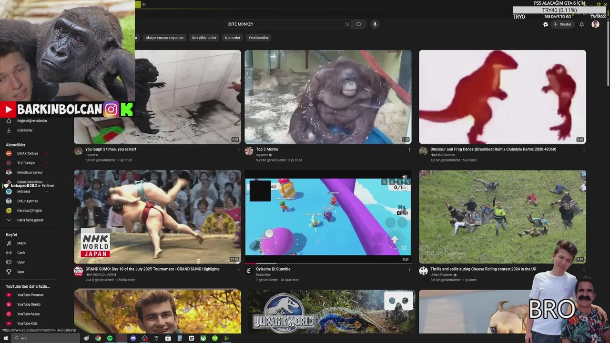This screenshot has height=343, width=610.
Task: Open options menu for Öylesine Bi Stumble
Action: coord(409,269)
